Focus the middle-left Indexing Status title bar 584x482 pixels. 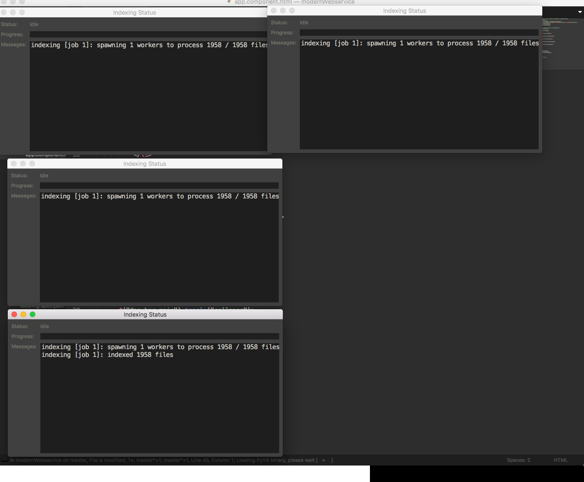click(x=144, y=164)
